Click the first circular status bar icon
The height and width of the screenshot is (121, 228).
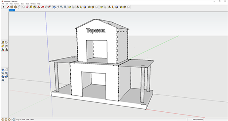(3, 119)
